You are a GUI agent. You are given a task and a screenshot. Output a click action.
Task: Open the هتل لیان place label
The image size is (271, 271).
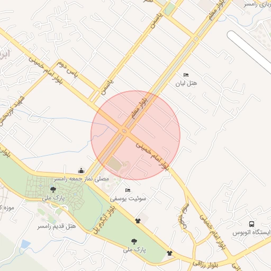(186, 83)
